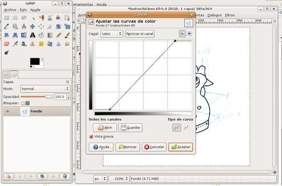Click the Cancelar button
Screen dimensions: 282x186
click(x=154, y=147)
